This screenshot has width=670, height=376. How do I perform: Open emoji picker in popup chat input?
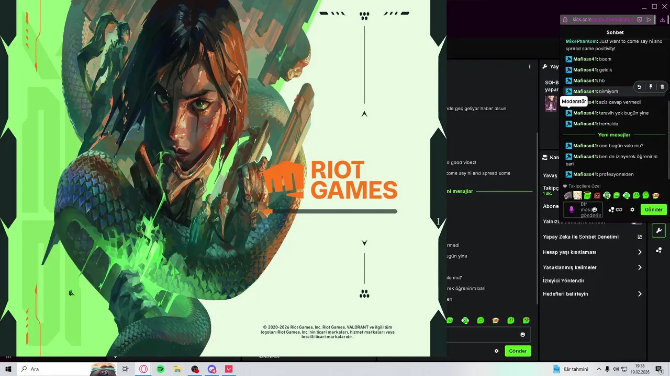[x=595, y=209]
